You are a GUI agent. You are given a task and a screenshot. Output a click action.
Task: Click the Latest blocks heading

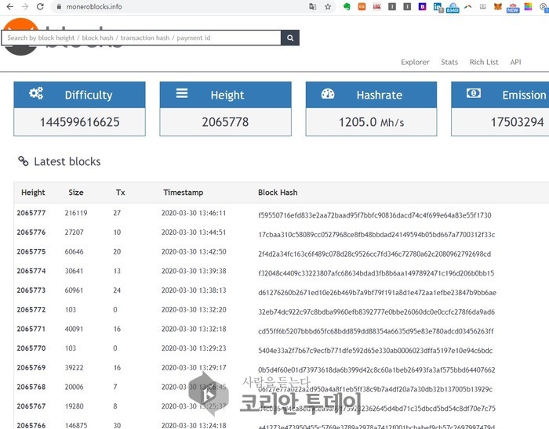pyautogui.click(x=67, y=161)
